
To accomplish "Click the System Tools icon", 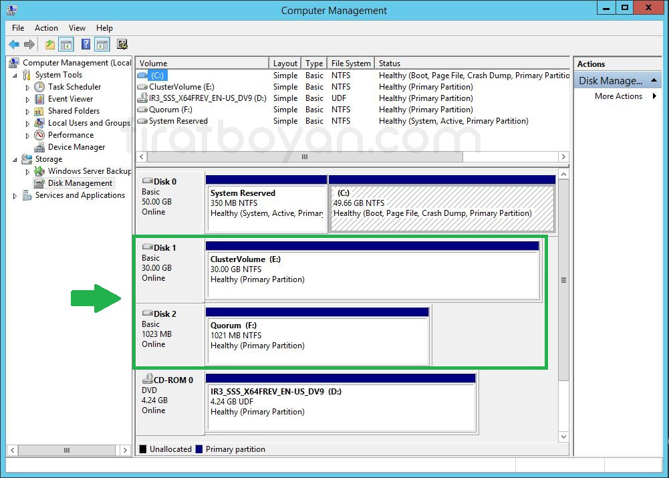I will [27, 75].
